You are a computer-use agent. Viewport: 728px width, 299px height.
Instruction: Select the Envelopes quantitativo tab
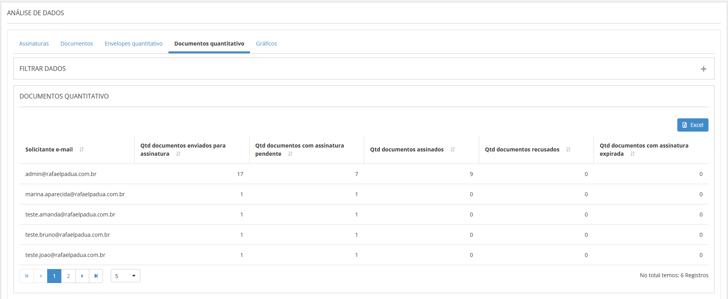(133, 44)
